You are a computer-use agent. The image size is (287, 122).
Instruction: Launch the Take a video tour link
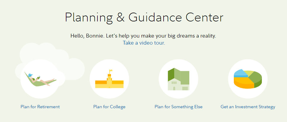click(x=144, y=43)
